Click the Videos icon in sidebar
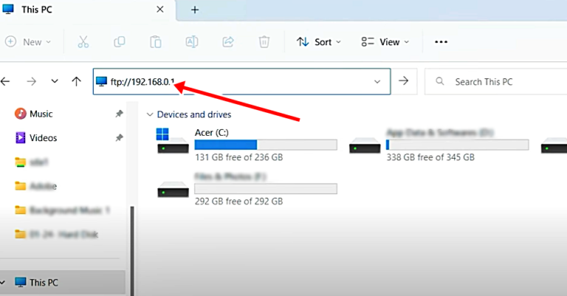The image size is (567, 296). [20, 138]
